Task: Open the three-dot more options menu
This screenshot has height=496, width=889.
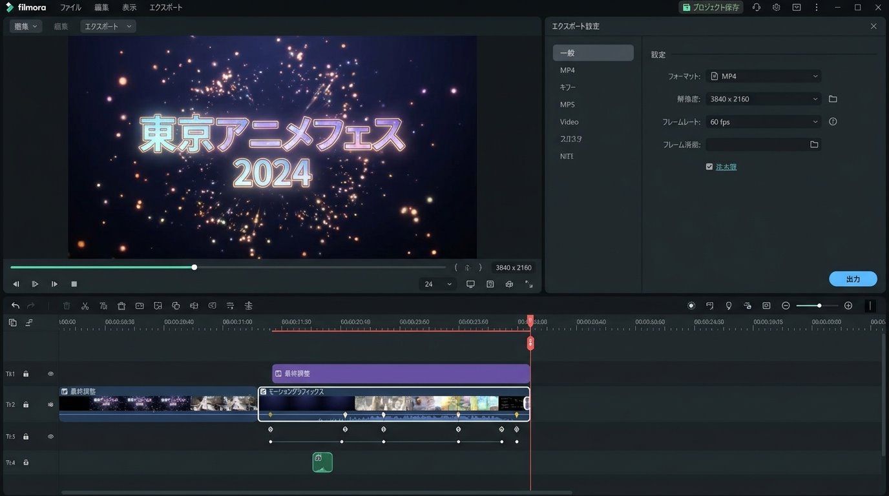Action: click(817, 7)
